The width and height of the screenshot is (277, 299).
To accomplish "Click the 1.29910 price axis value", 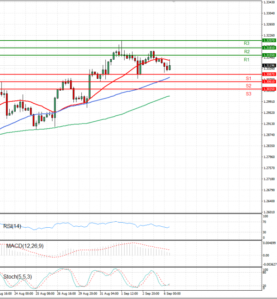I will (269, 102).
